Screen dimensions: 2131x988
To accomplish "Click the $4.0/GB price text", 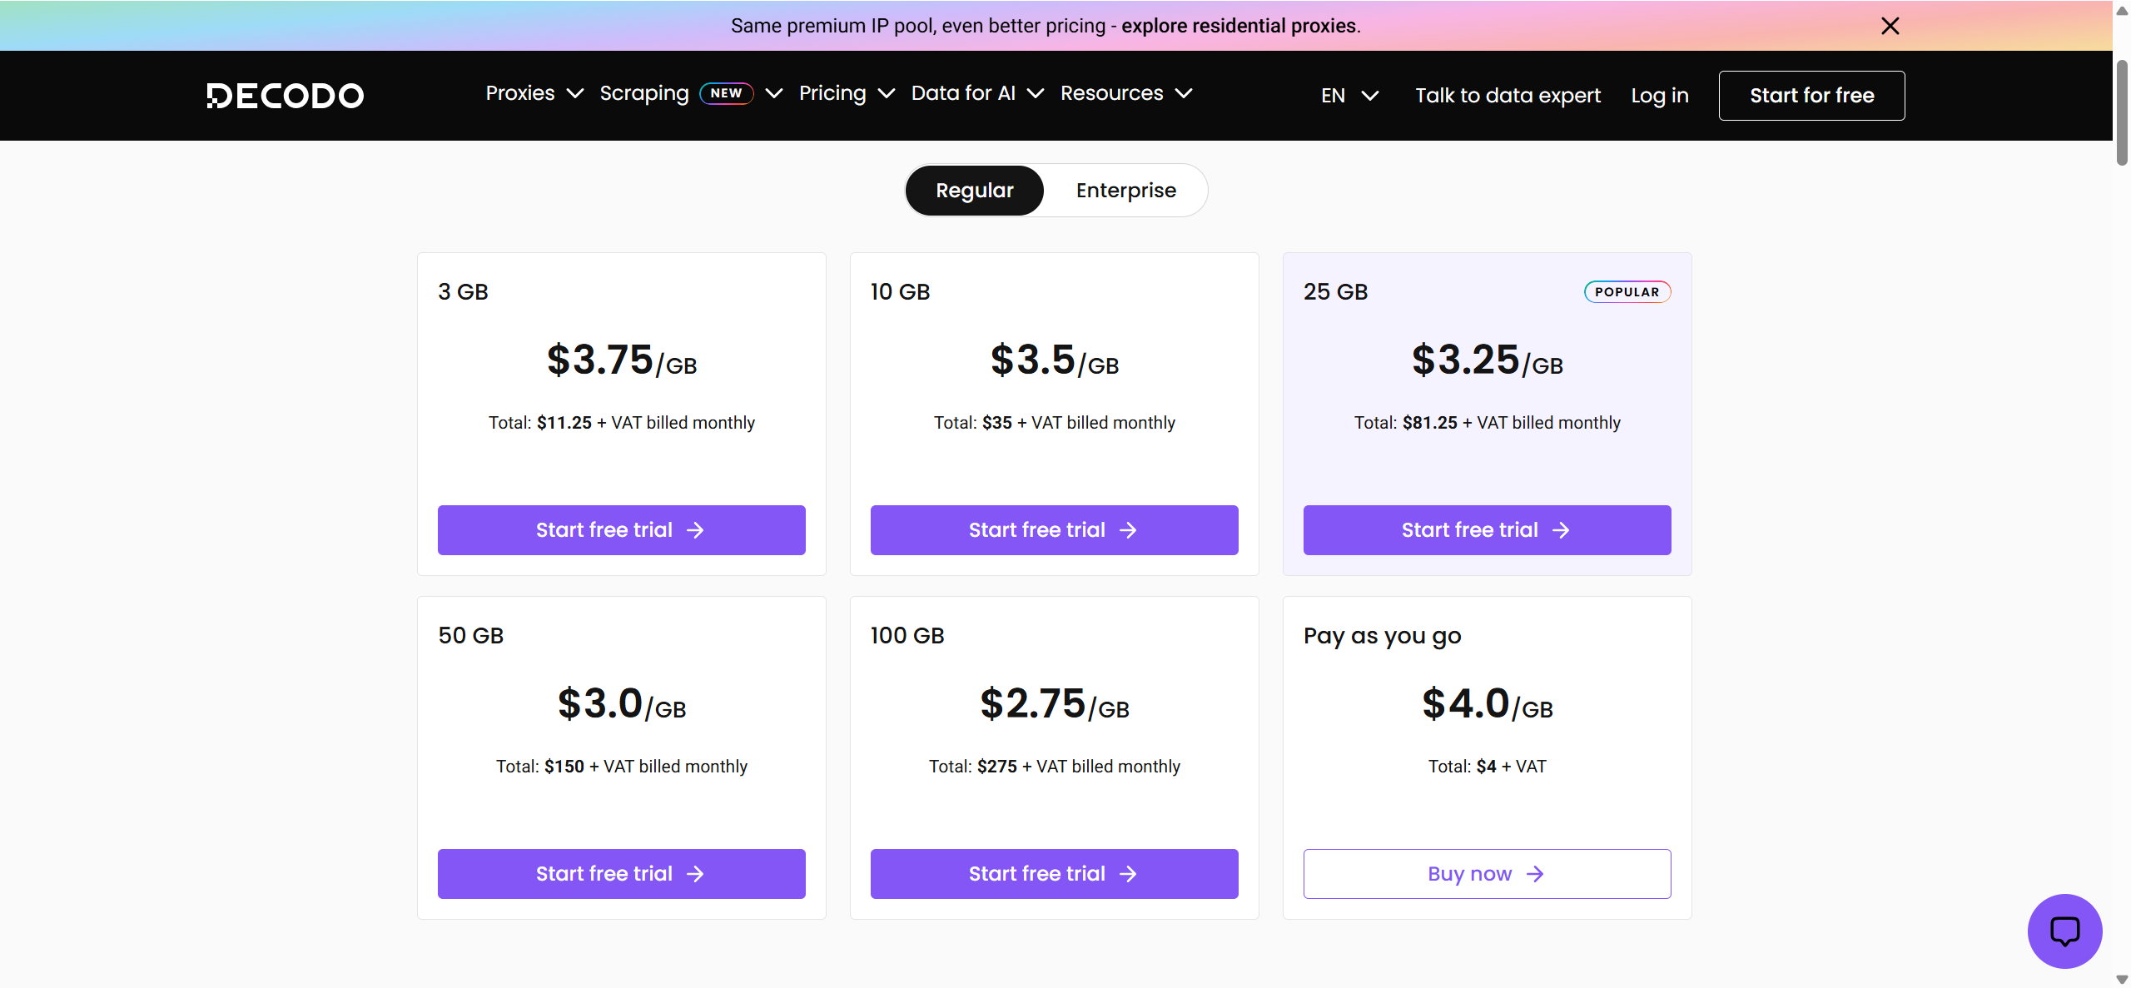I will point(1487,704).
